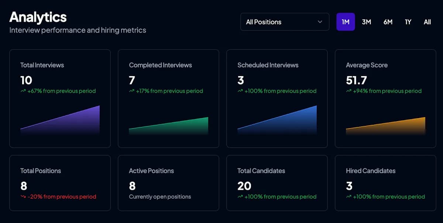Select the 1Y time range
The width and height of the screenshot is (443, 223).
(408, 22)
